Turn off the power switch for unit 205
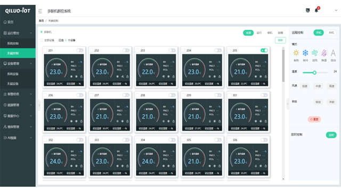This screenshot has width=341, height=192. pos(264,50)
